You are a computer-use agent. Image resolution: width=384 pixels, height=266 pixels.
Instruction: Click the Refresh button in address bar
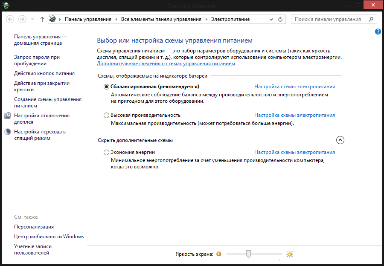pyautogui.click(x=280, y=19)
